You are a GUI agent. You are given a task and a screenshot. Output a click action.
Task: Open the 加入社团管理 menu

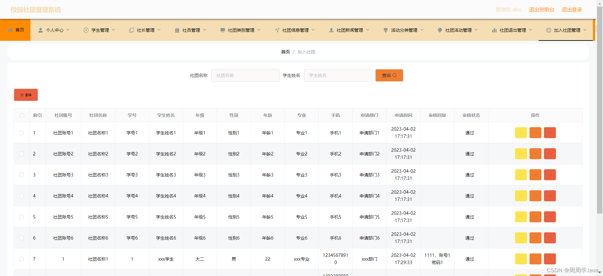point(566,30)
